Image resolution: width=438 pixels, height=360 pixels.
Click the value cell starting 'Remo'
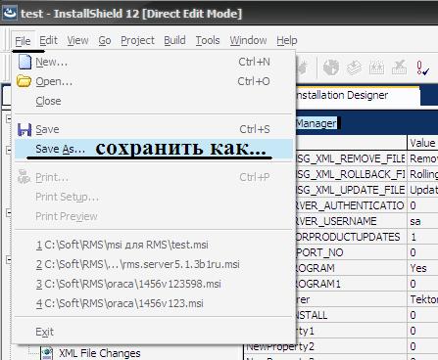pos(422,158)
